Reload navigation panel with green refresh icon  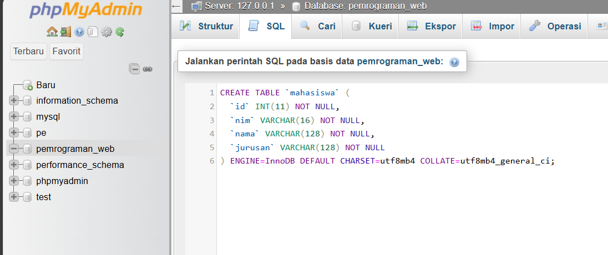pos(119,32)
